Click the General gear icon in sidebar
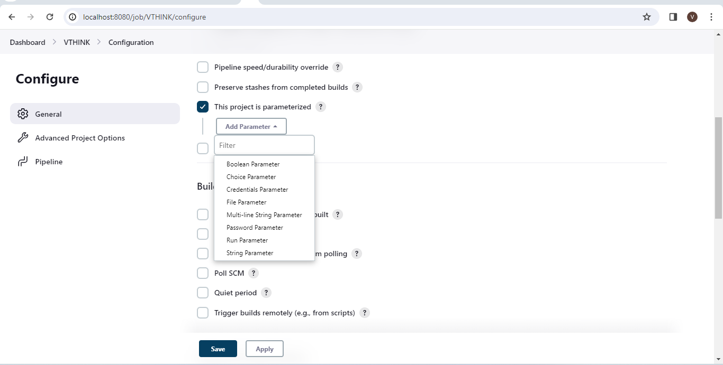Image resolution: width=723 pixels, height=365 pixels. pos(23,114)
